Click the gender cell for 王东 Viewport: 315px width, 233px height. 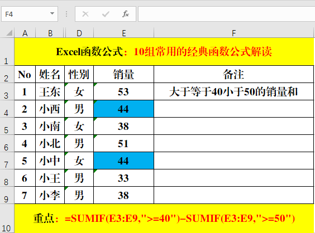click(79, 91)
